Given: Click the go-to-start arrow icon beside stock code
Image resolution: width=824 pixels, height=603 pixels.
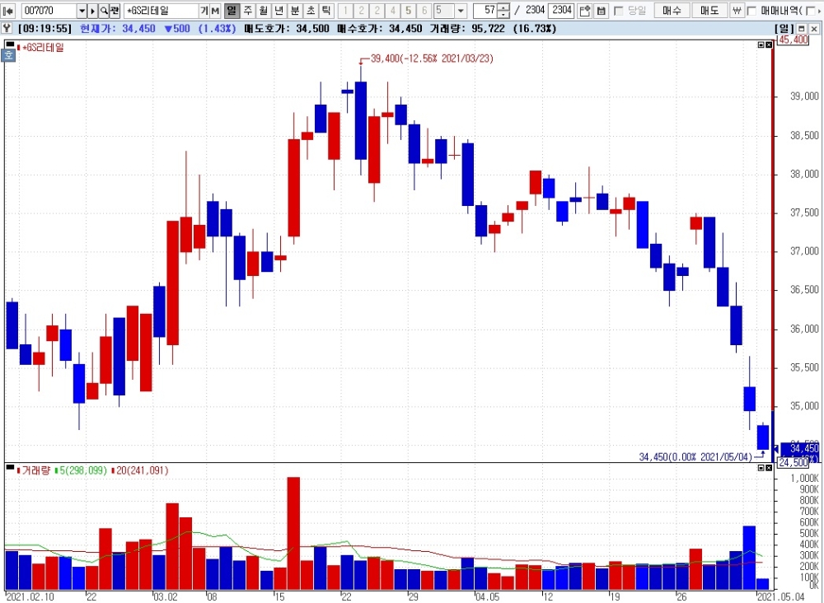Looking at the screenshot, I should [8, 11].
